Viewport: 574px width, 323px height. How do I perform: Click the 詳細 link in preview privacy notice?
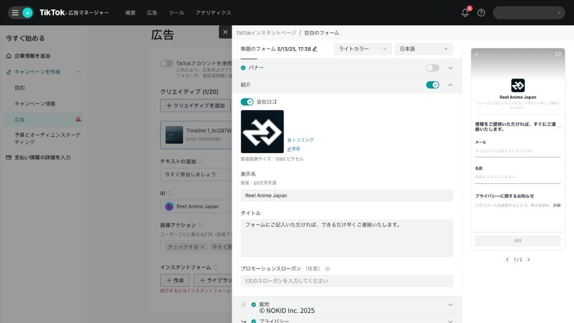click(557, 205)
